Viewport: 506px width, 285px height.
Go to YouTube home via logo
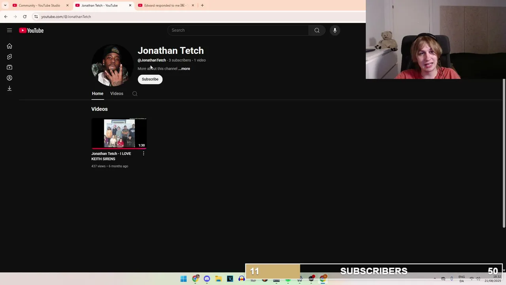pos(31,30)
